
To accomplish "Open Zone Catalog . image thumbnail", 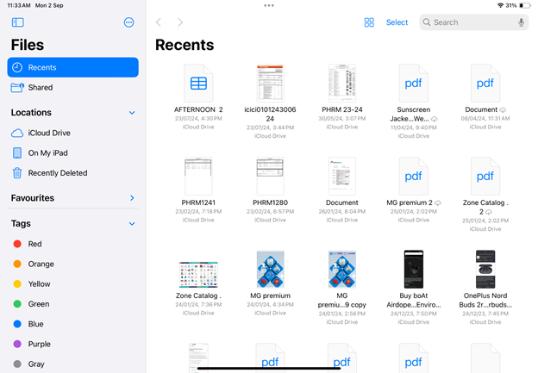I will (x=198, y=275).
